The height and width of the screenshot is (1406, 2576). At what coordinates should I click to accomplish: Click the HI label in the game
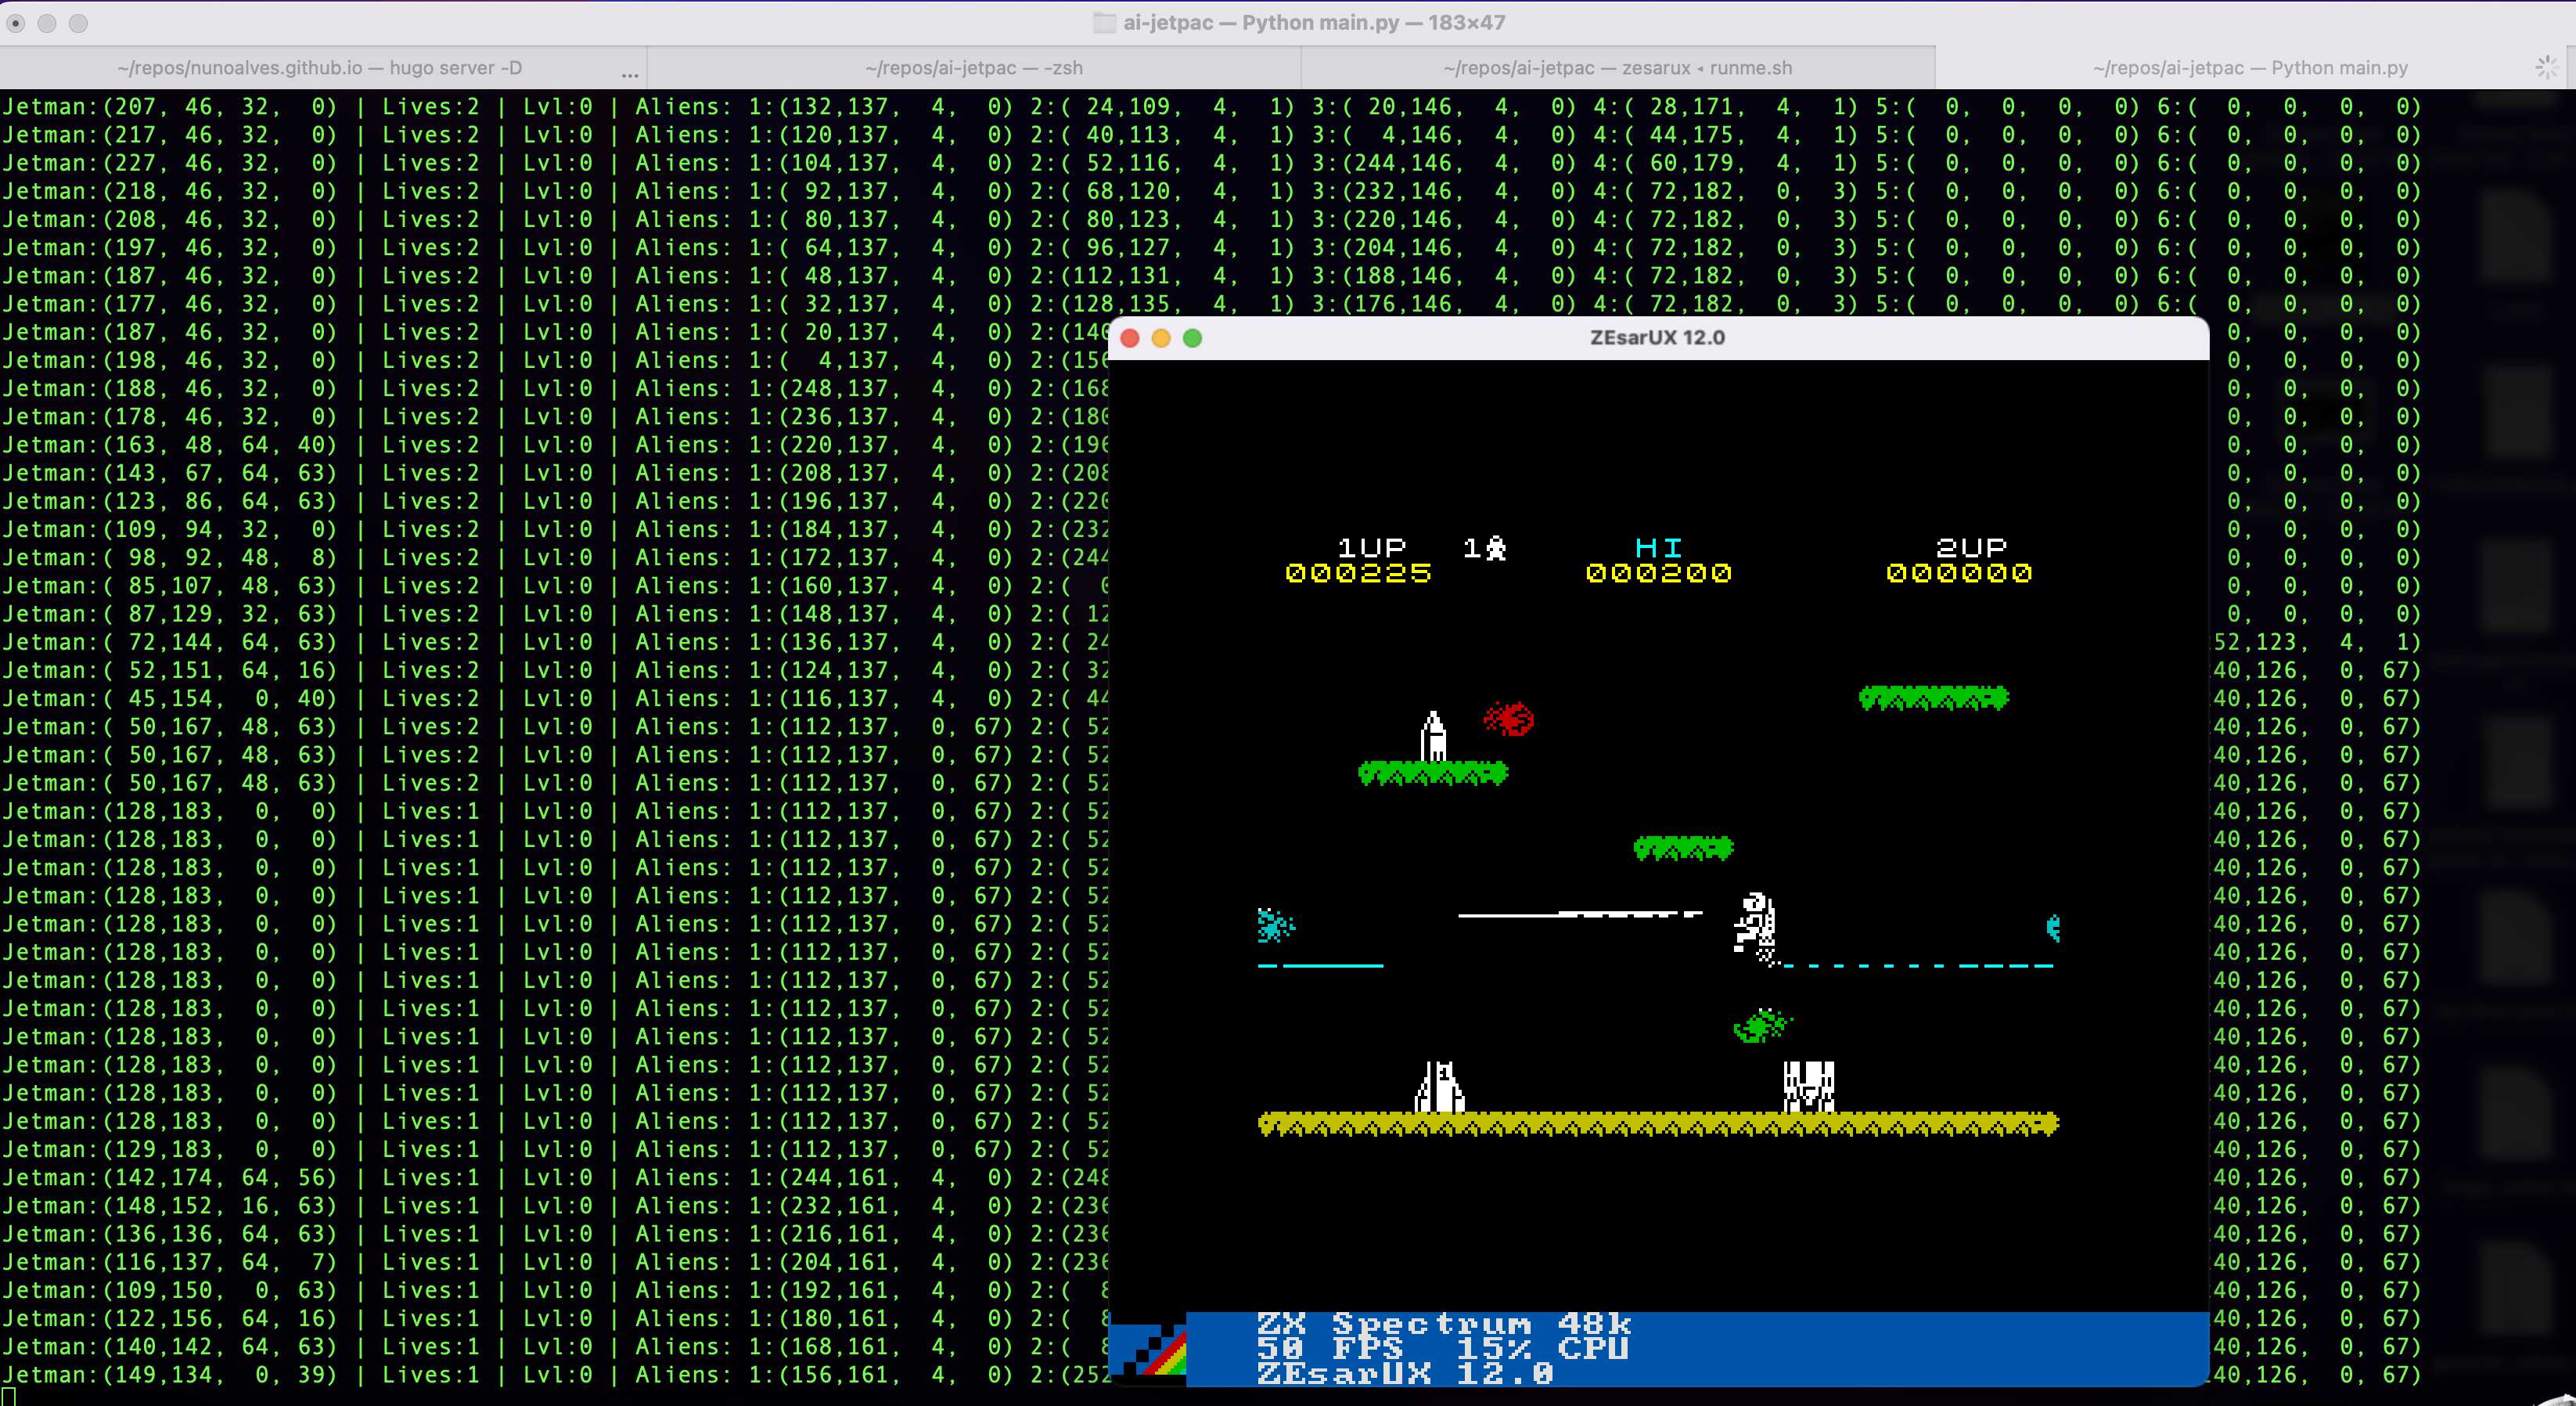pos(1658,547)
